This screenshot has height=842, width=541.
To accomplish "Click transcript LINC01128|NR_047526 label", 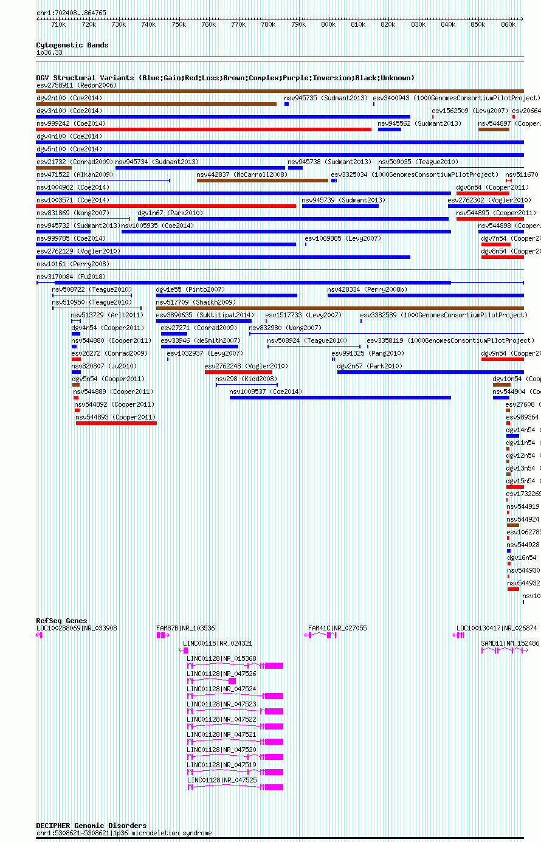I will 222,674.
